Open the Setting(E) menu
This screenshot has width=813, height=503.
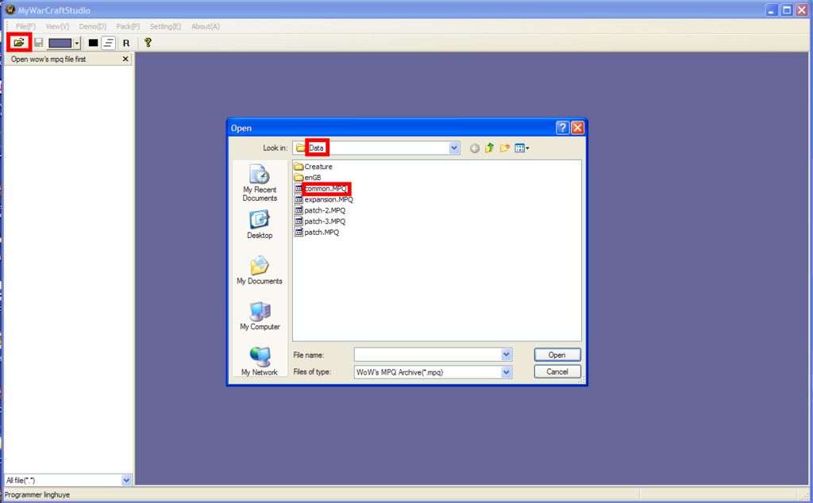[165, 26]
